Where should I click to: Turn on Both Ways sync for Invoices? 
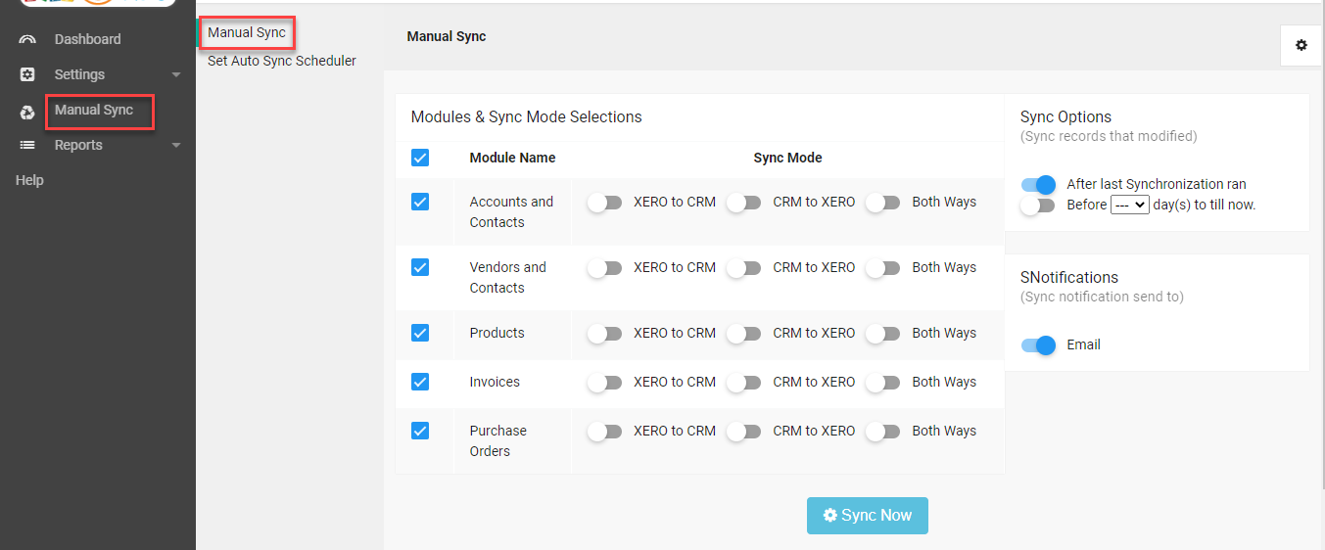click(x=883, y=383)
